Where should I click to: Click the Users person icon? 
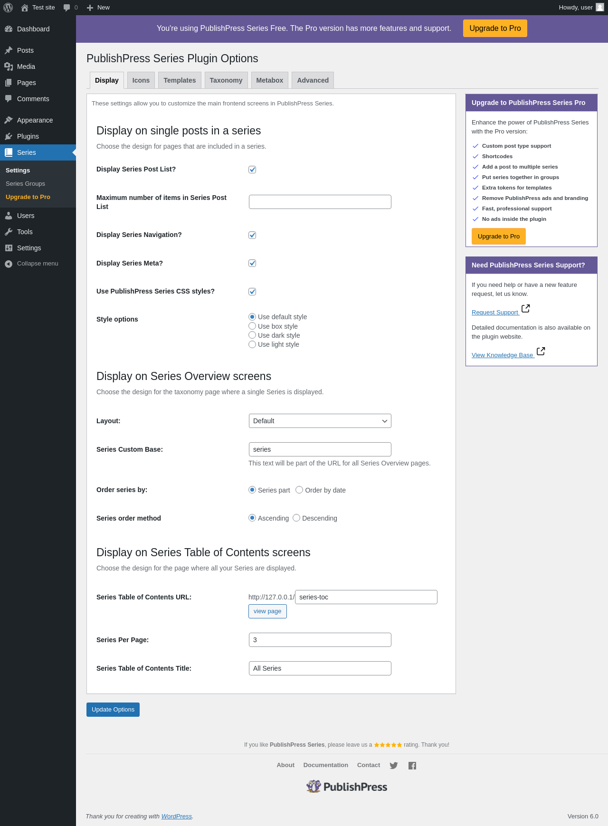(9, 216)
